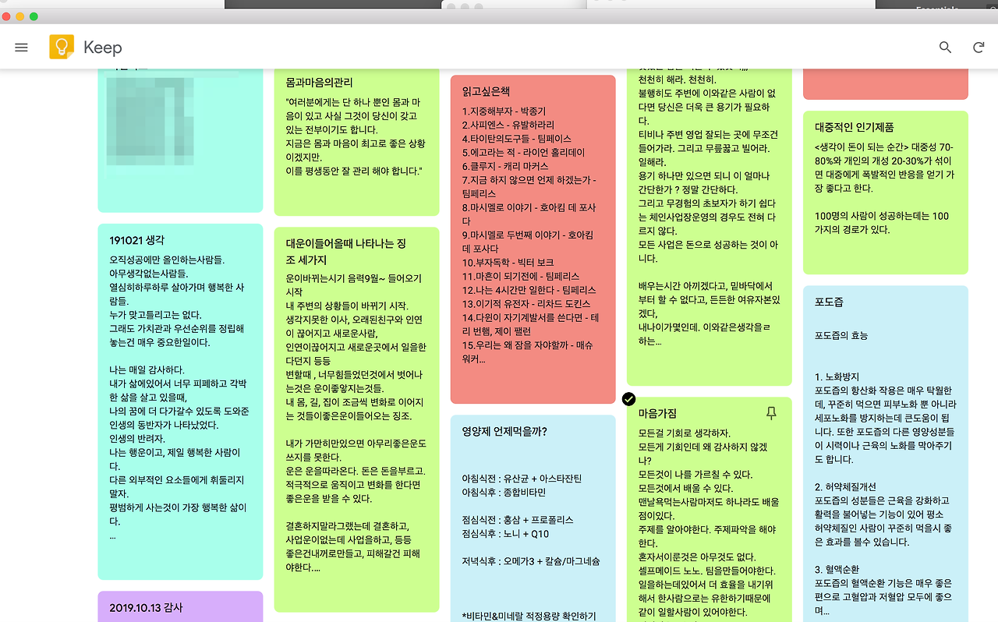Click the refresh icon to sync notes
The width and height of the screenshot is (998, 622).
coord(979,47)
